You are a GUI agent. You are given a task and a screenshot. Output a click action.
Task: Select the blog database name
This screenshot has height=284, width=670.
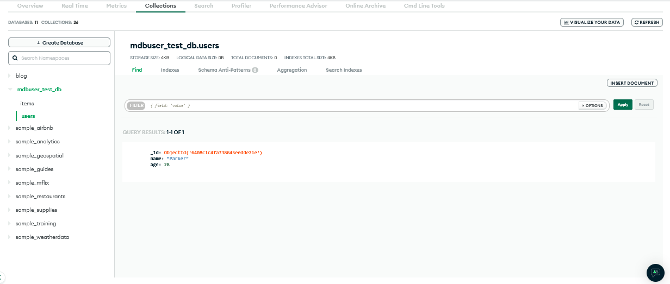[21, 76]
